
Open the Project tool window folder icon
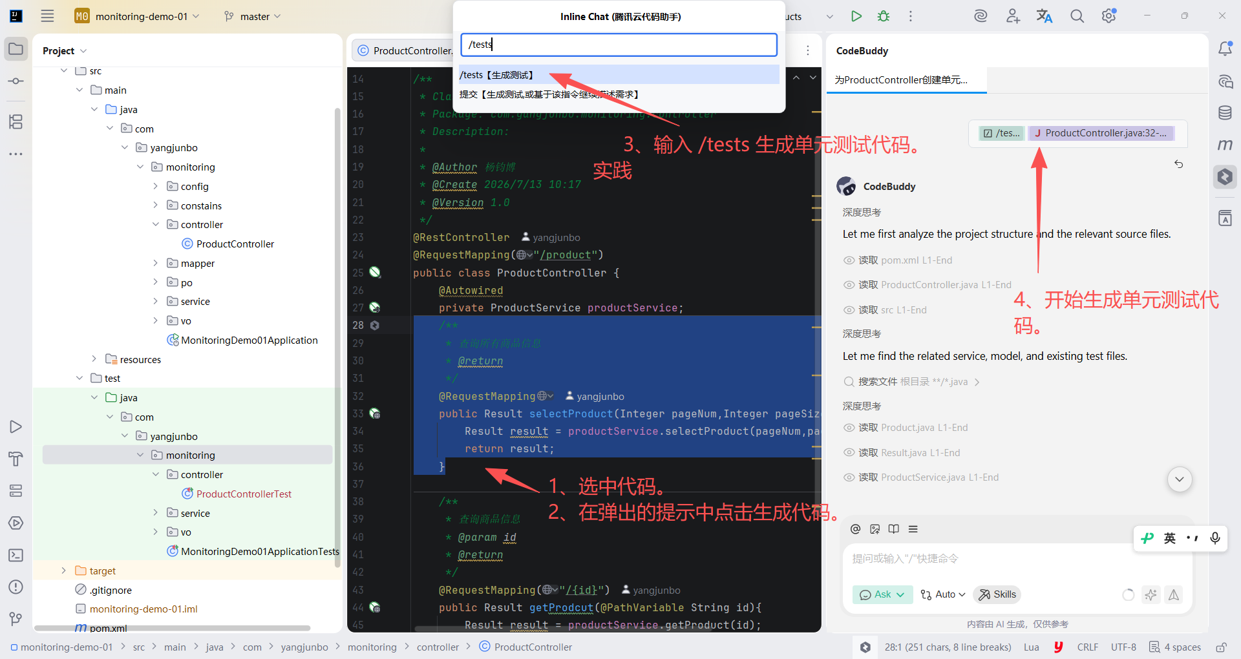16,49
